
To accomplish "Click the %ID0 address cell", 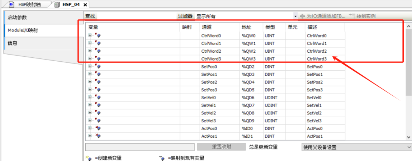I will [x=251, y=128].
